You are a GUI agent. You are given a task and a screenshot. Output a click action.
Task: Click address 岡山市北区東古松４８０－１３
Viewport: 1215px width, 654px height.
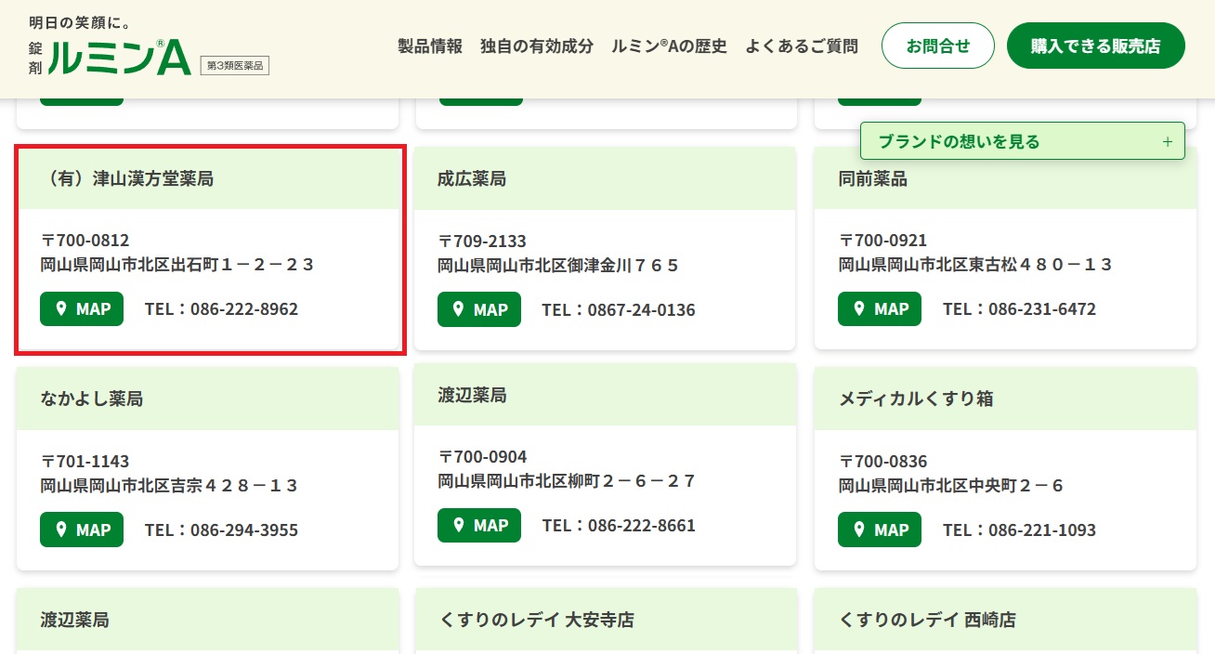tap(975, 265)
